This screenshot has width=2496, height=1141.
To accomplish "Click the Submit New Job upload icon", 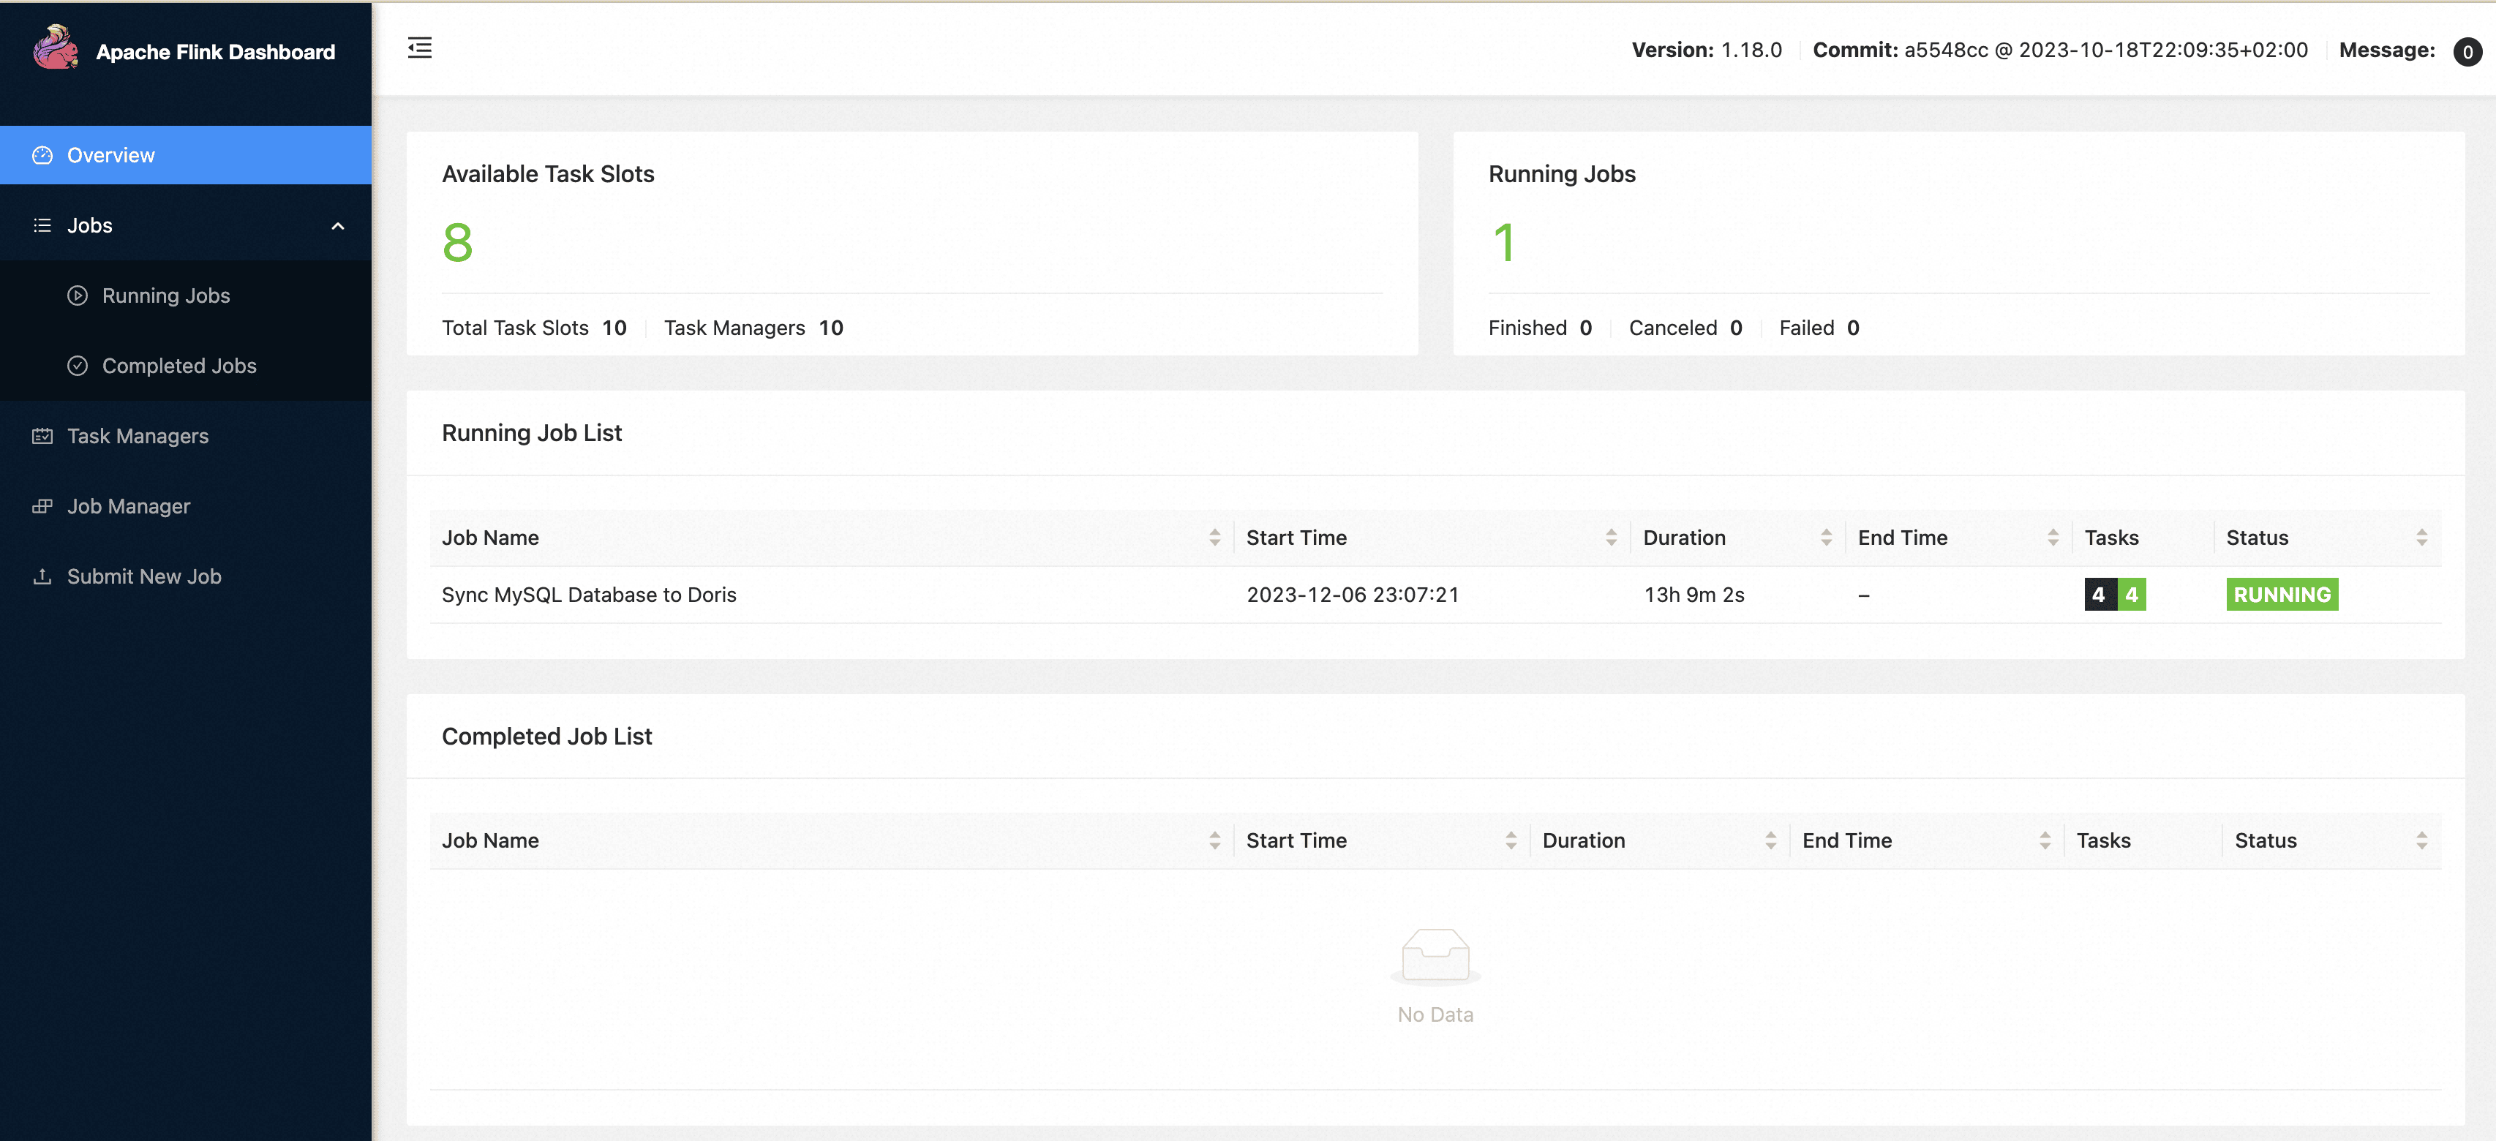I will point(42,576).
